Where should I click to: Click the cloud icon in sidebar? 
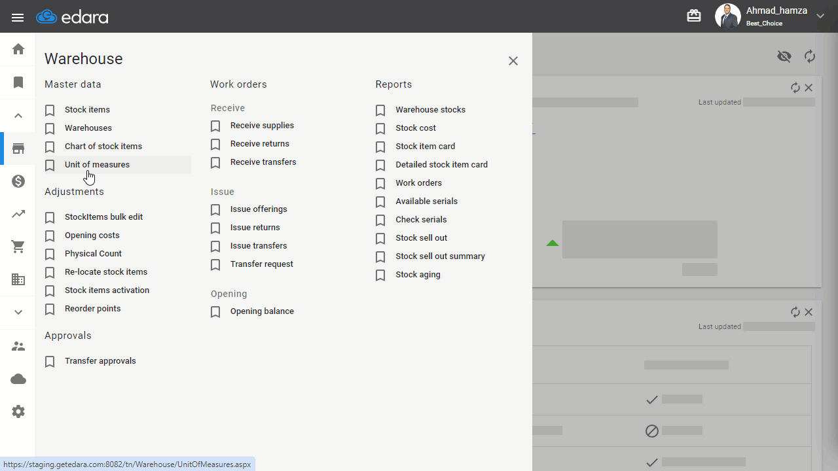(18, 379)
